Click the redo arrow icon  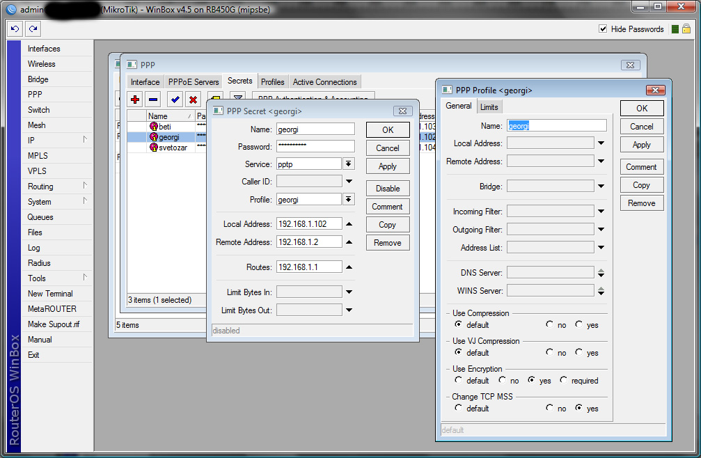click(32, 29)
